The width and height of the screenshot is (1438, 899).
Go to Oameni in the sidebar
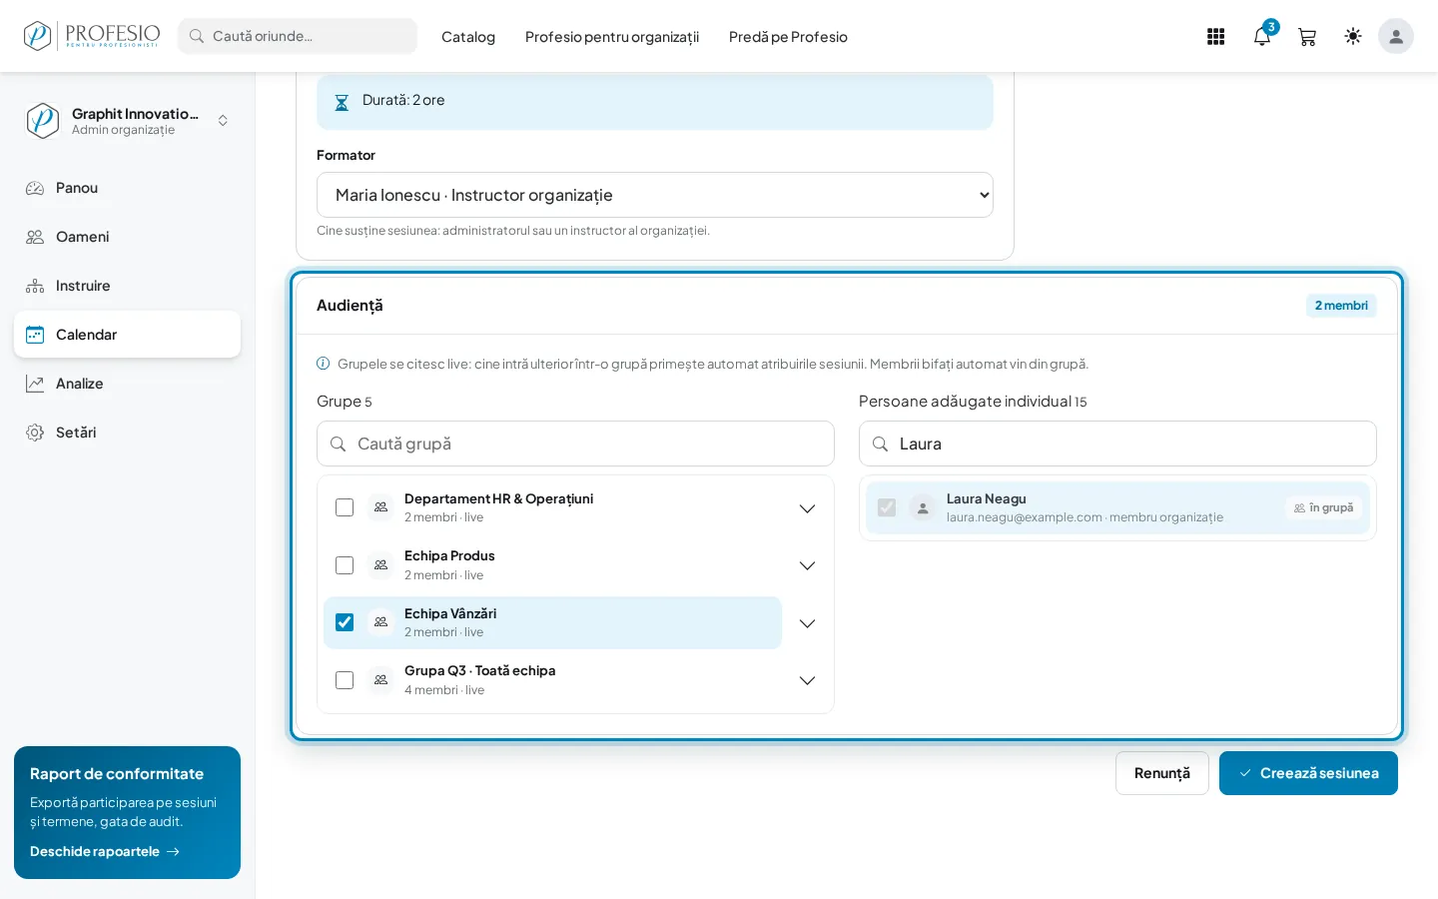127,237
